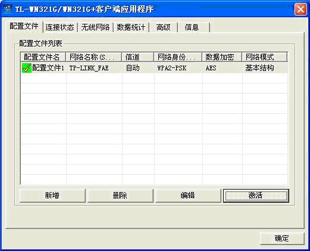The image size is (310, 251).
Task: Click the 新增 button
Action: [52, 196]
